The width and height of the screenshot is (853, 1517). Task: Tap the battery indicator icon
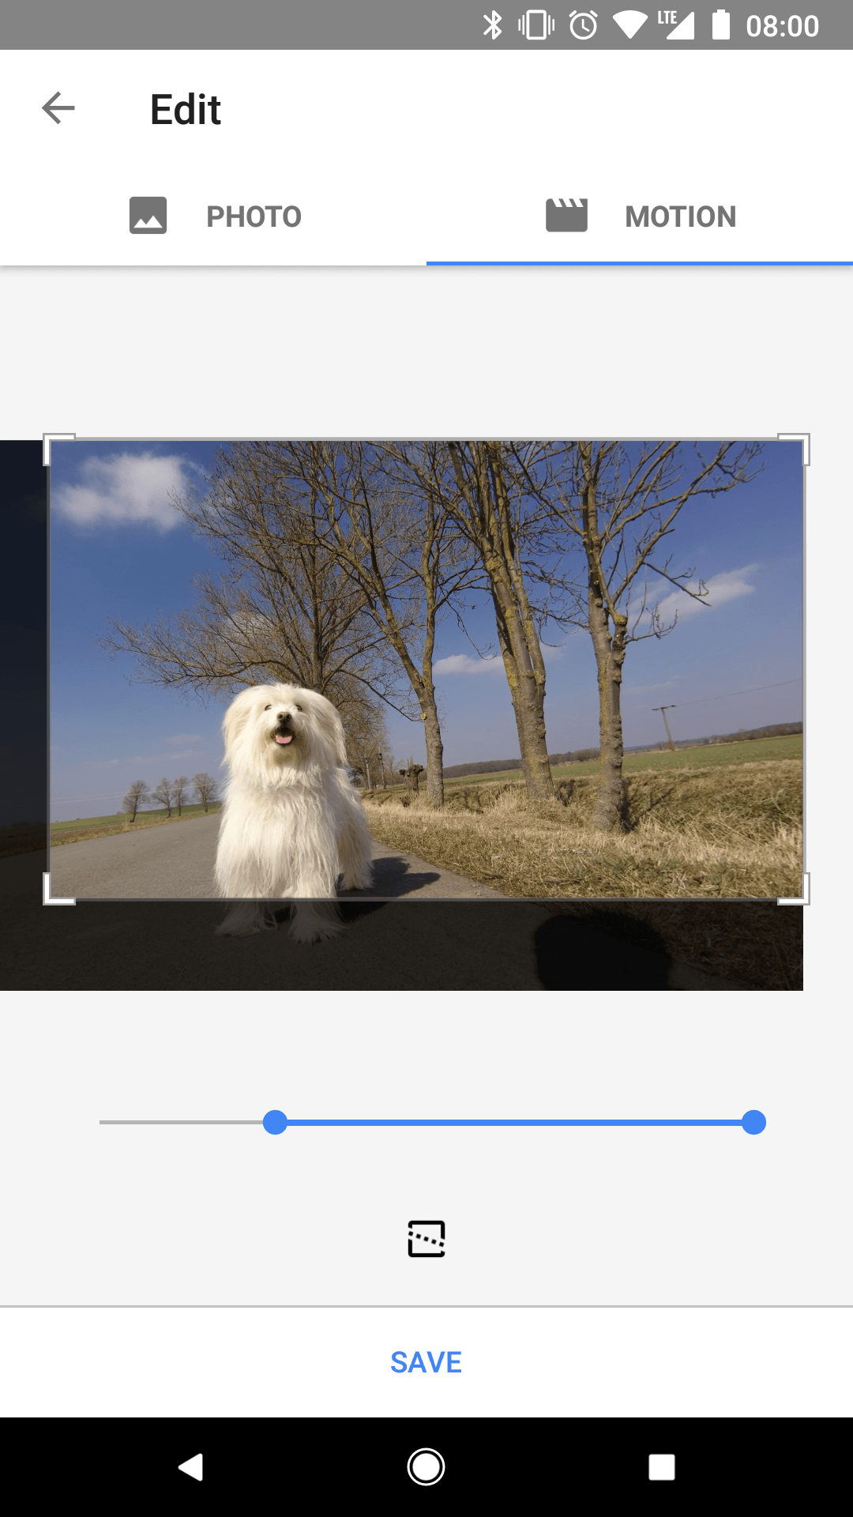[x=721, y=25]
